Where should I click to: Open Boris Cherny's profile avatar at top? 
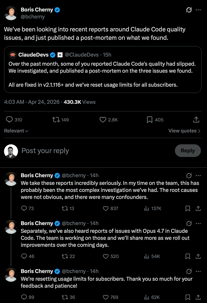pyautogui.click(x=11, y=13)
